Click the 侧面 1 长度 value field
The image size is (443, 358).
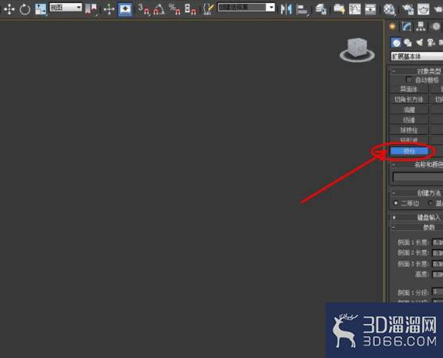[x=438, y=242]
